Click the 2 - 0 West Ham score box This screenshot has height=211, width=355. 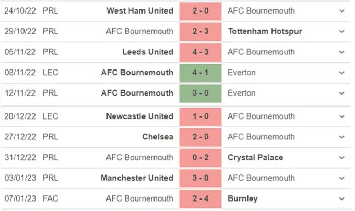(200, 10)
